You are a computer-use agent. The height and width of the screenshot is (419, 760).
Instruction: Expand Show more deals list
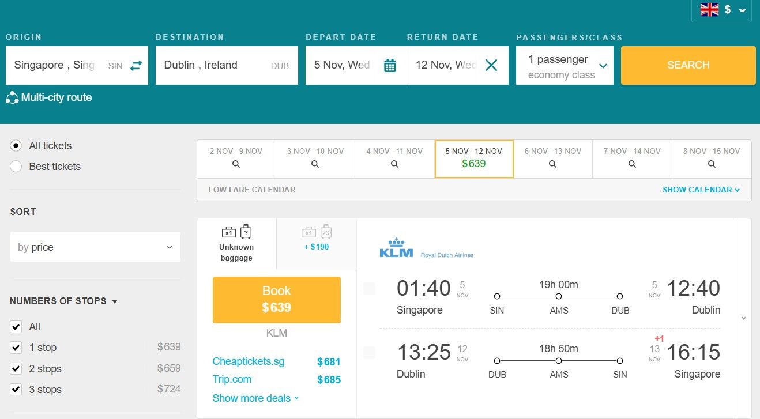click(x=256, y=398)
